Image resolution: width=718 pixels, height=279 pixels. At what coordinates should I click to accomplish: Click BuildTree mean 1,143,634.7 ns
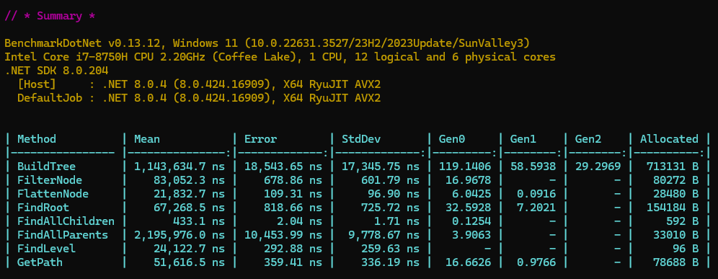[179, 167]
